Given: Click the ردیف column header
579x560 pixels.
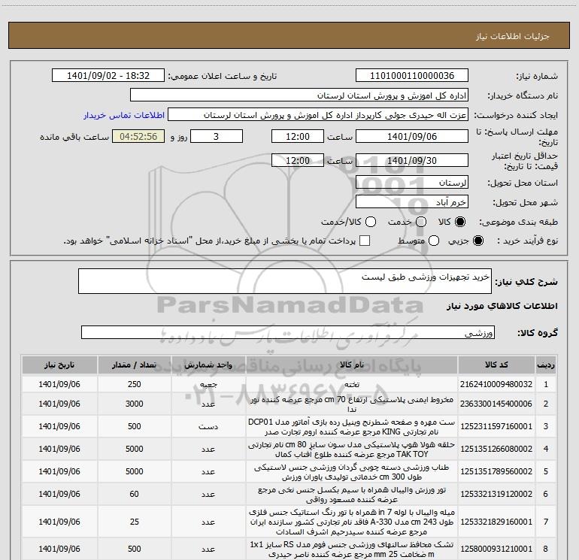Looking at the screenshot, I should coord(546,365).
